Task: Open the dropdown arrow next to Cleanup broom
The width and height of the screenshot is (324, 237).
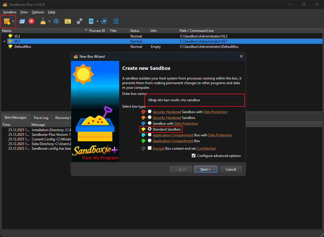Action: 49,21
